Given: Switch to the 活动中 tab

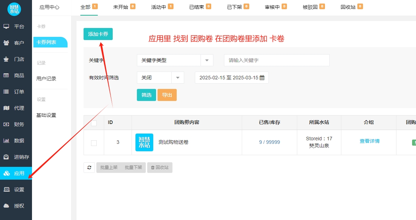Looking at the screenshot, I should 159,6.
